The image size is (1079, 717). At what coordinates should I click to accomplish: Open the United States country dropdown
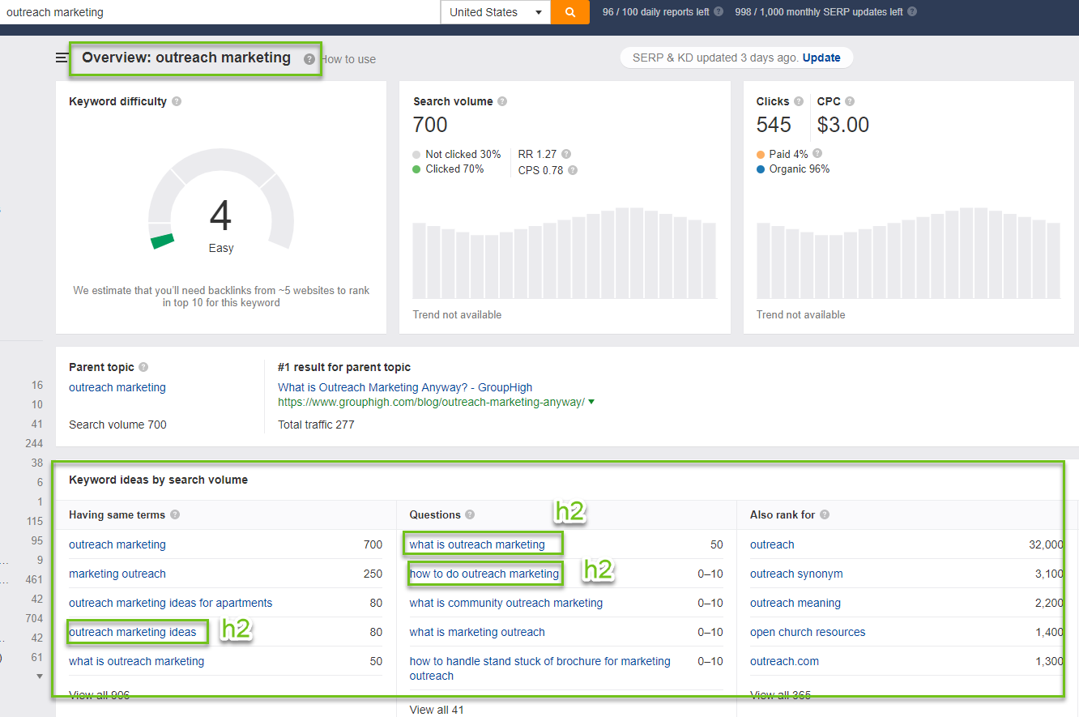pos(495,12)
